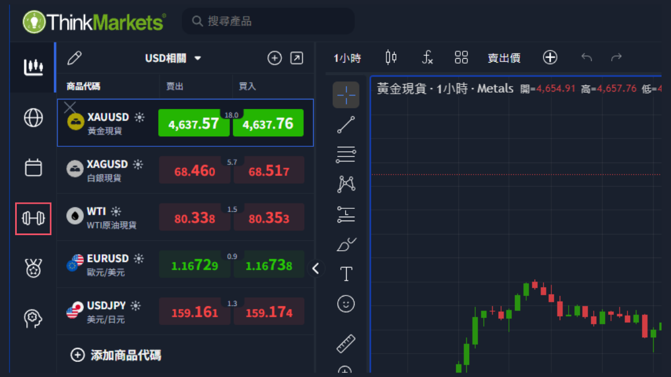Toggle XAUUSD market session sun icon
Viewport: 671px width, 377px height.
[139, 117]
